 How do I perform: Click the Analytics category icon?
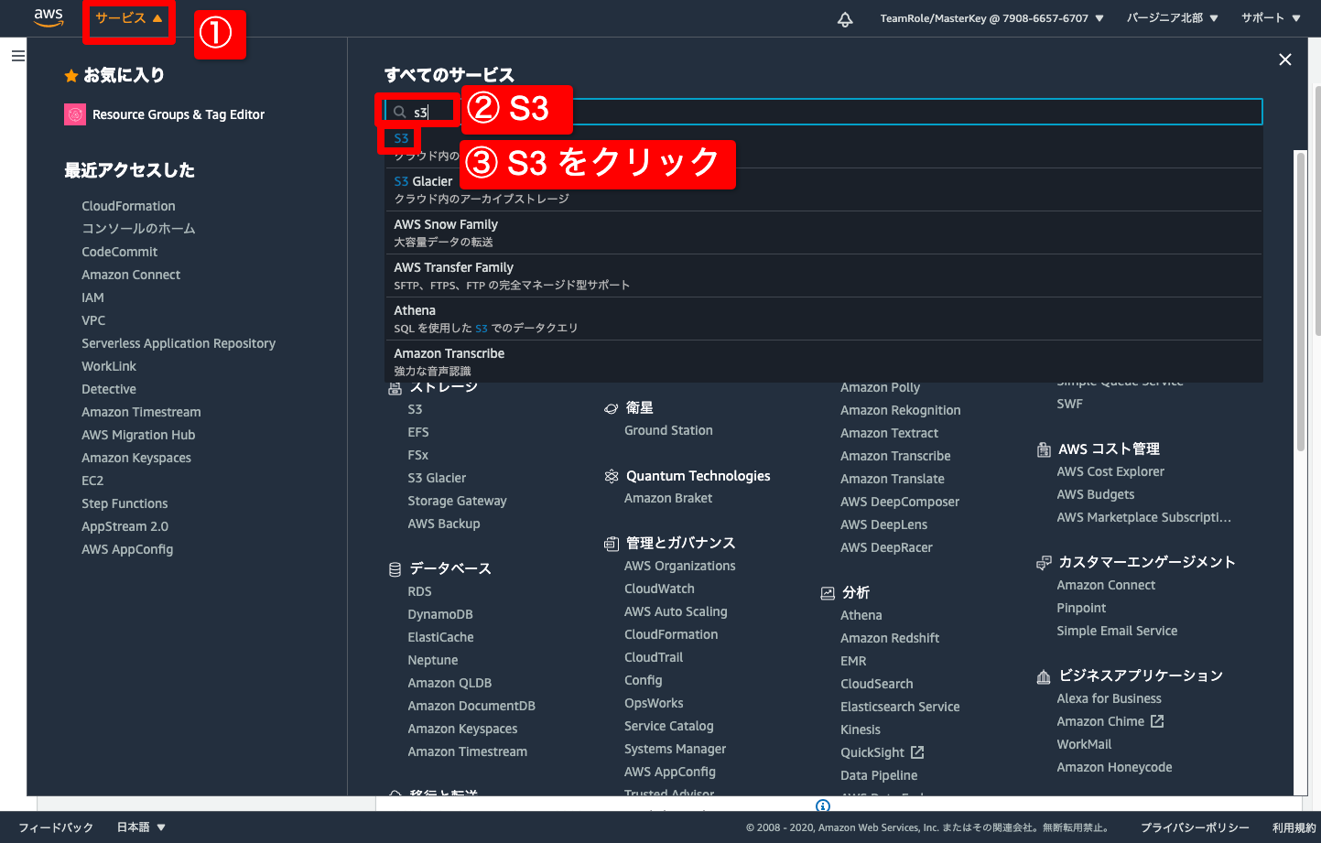(x=828, y=593)
